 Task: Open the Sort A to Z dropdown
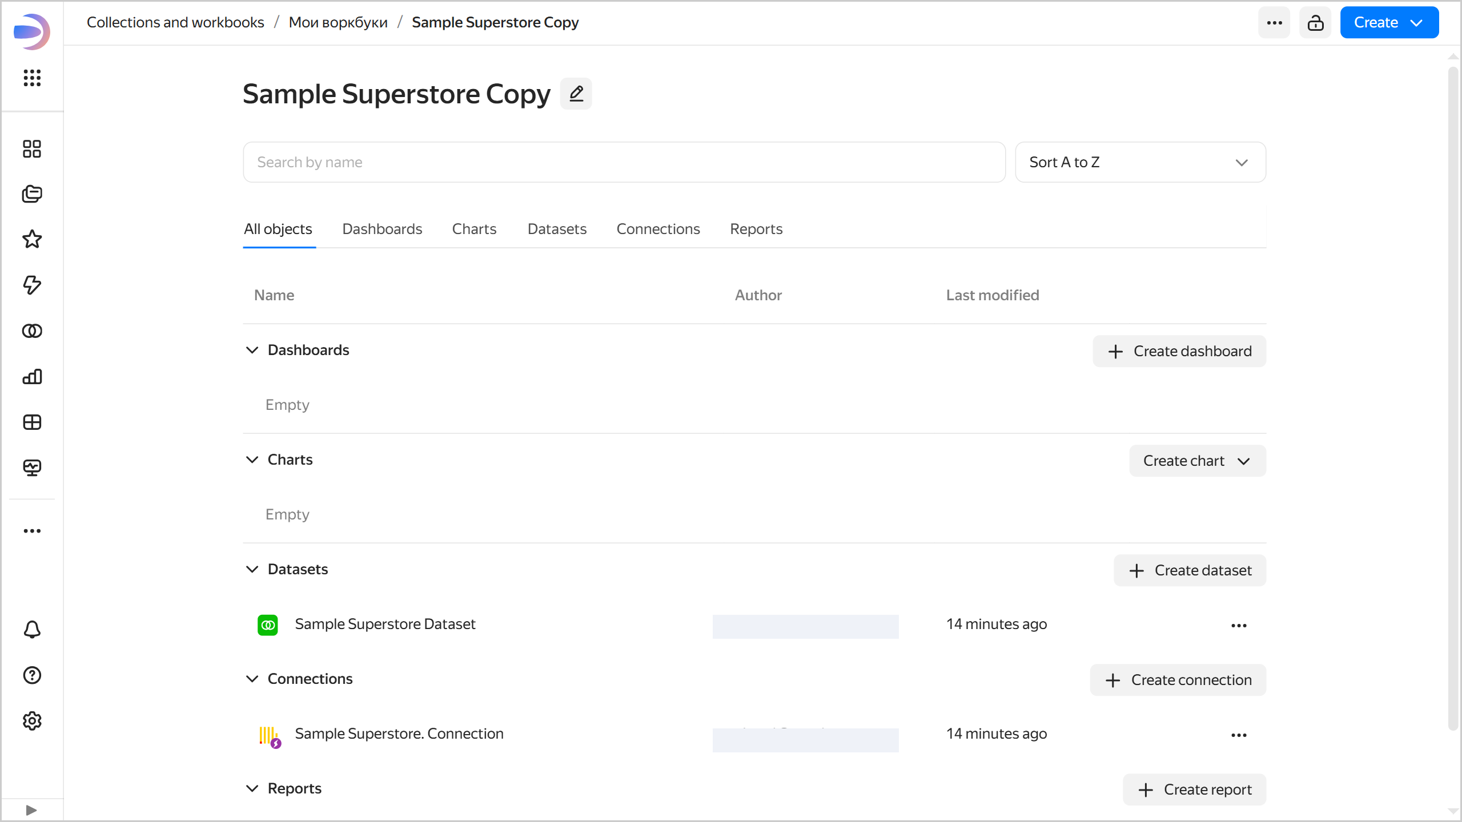click(1140, 162)
